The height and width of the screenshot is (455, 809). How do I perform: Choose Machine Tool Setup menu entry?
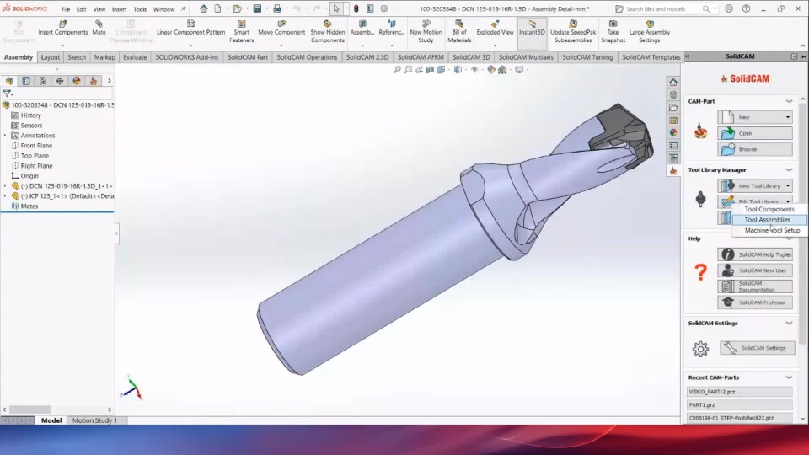click(x=769, y=231)
